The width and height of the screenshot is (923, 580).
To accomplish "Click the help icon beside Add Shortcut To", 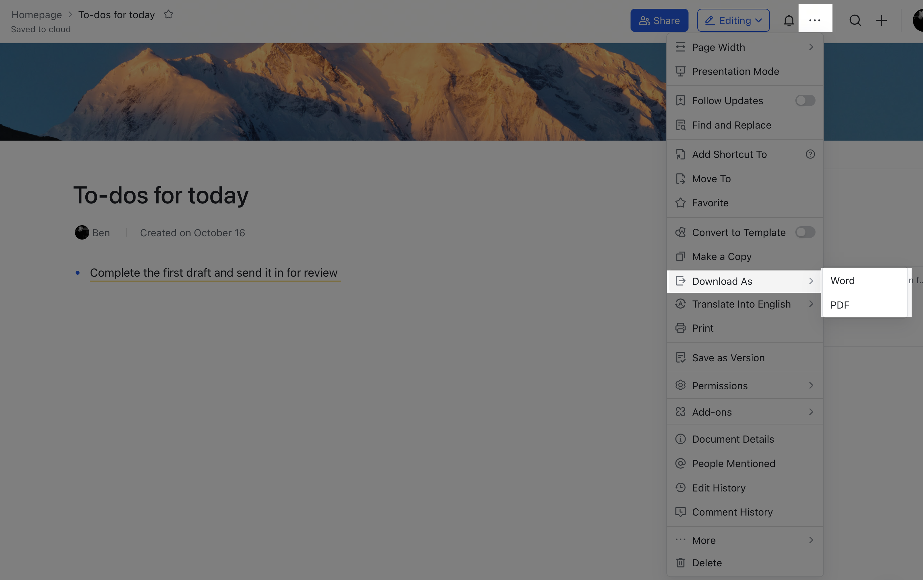I will [x=810, y=154].
